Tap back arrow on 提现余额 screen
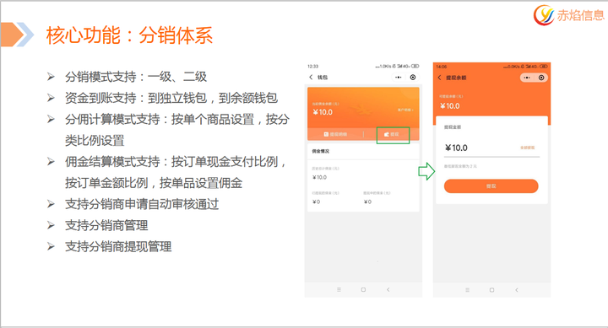608x328 pixels. [x=439, y=78]
